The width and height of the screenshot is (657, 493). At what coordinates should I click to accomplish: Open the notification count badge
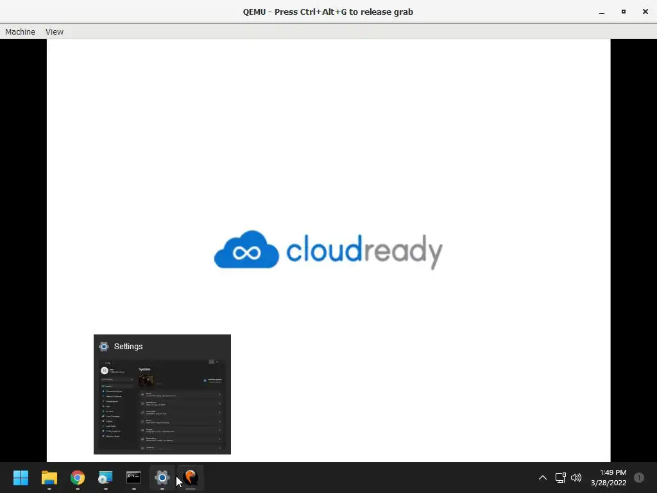[x=639, y=478]
